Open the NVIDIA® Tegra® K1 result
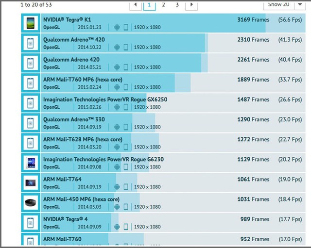This screenshot has width=311, height=248. pyautogui.click(x=67, y=19)
